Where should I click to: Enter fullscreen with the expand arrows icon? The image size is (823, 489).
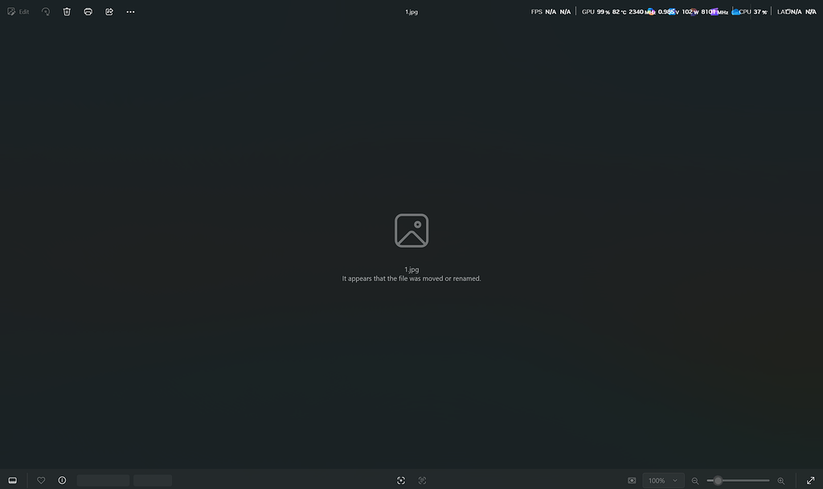(x=810, y=480)
